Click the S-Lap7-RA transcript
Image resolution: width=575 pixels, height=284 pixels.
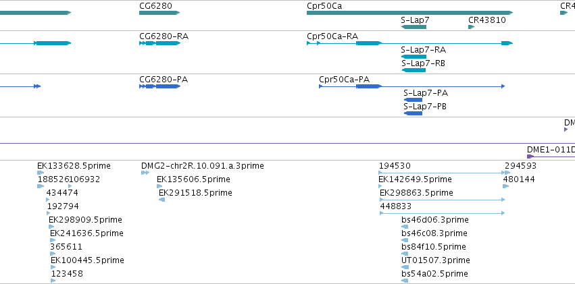[x=414, y=57]
